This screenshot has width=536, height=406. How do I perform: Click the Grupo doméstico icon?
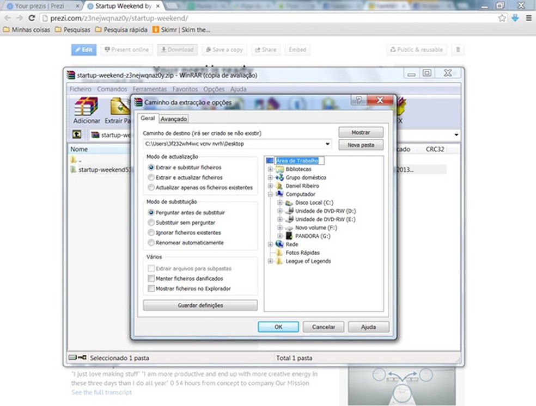(x=279, y=177)
